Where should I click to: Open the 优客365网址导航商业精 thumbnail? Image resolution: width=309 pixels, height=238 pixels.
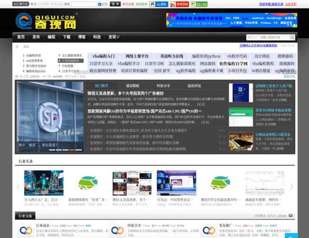click(x=241, y=117)
